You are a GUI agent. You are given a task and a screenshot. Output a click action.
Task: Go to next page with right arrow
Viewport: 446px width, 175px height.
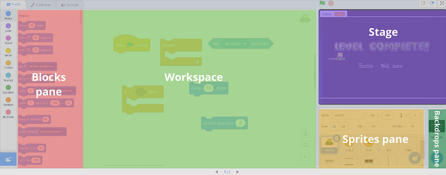tap(237, 172)
